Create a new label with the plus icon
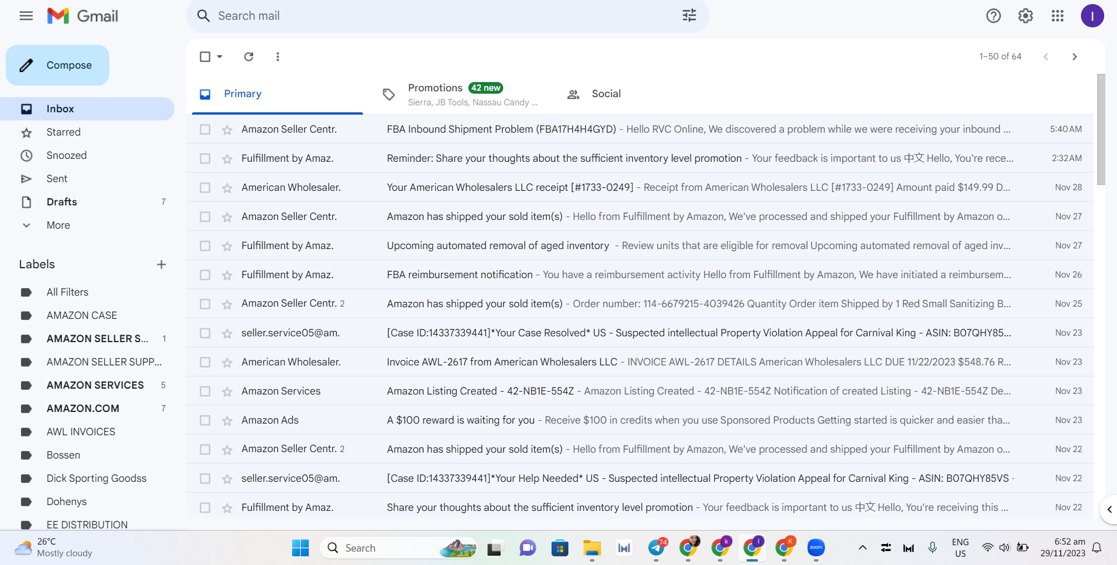Image resolution: width=1117 pixels, height=565 pixels. pyautogui.click(x=161, y=264)
